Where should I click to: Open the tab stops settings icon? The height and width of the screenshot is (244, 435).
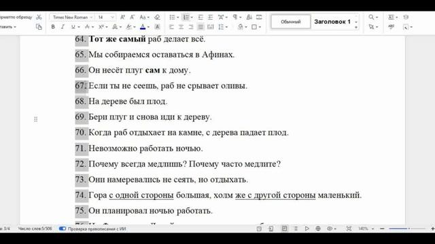coord(259,17)
